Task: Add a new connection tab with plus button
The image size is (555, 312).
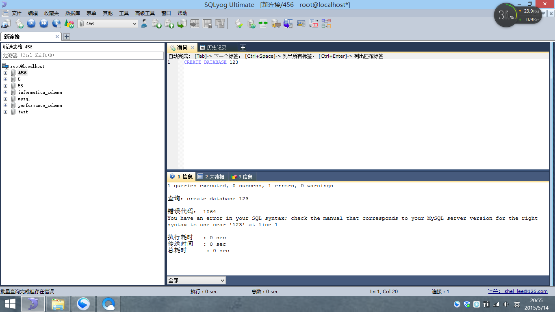Action: pos(67,37)
